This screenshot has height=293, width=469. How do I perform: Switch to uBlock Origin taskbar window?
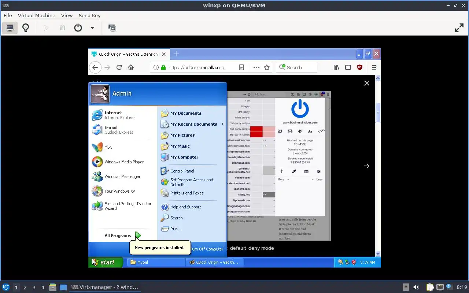pyautogui.click(x=215, y=262)
